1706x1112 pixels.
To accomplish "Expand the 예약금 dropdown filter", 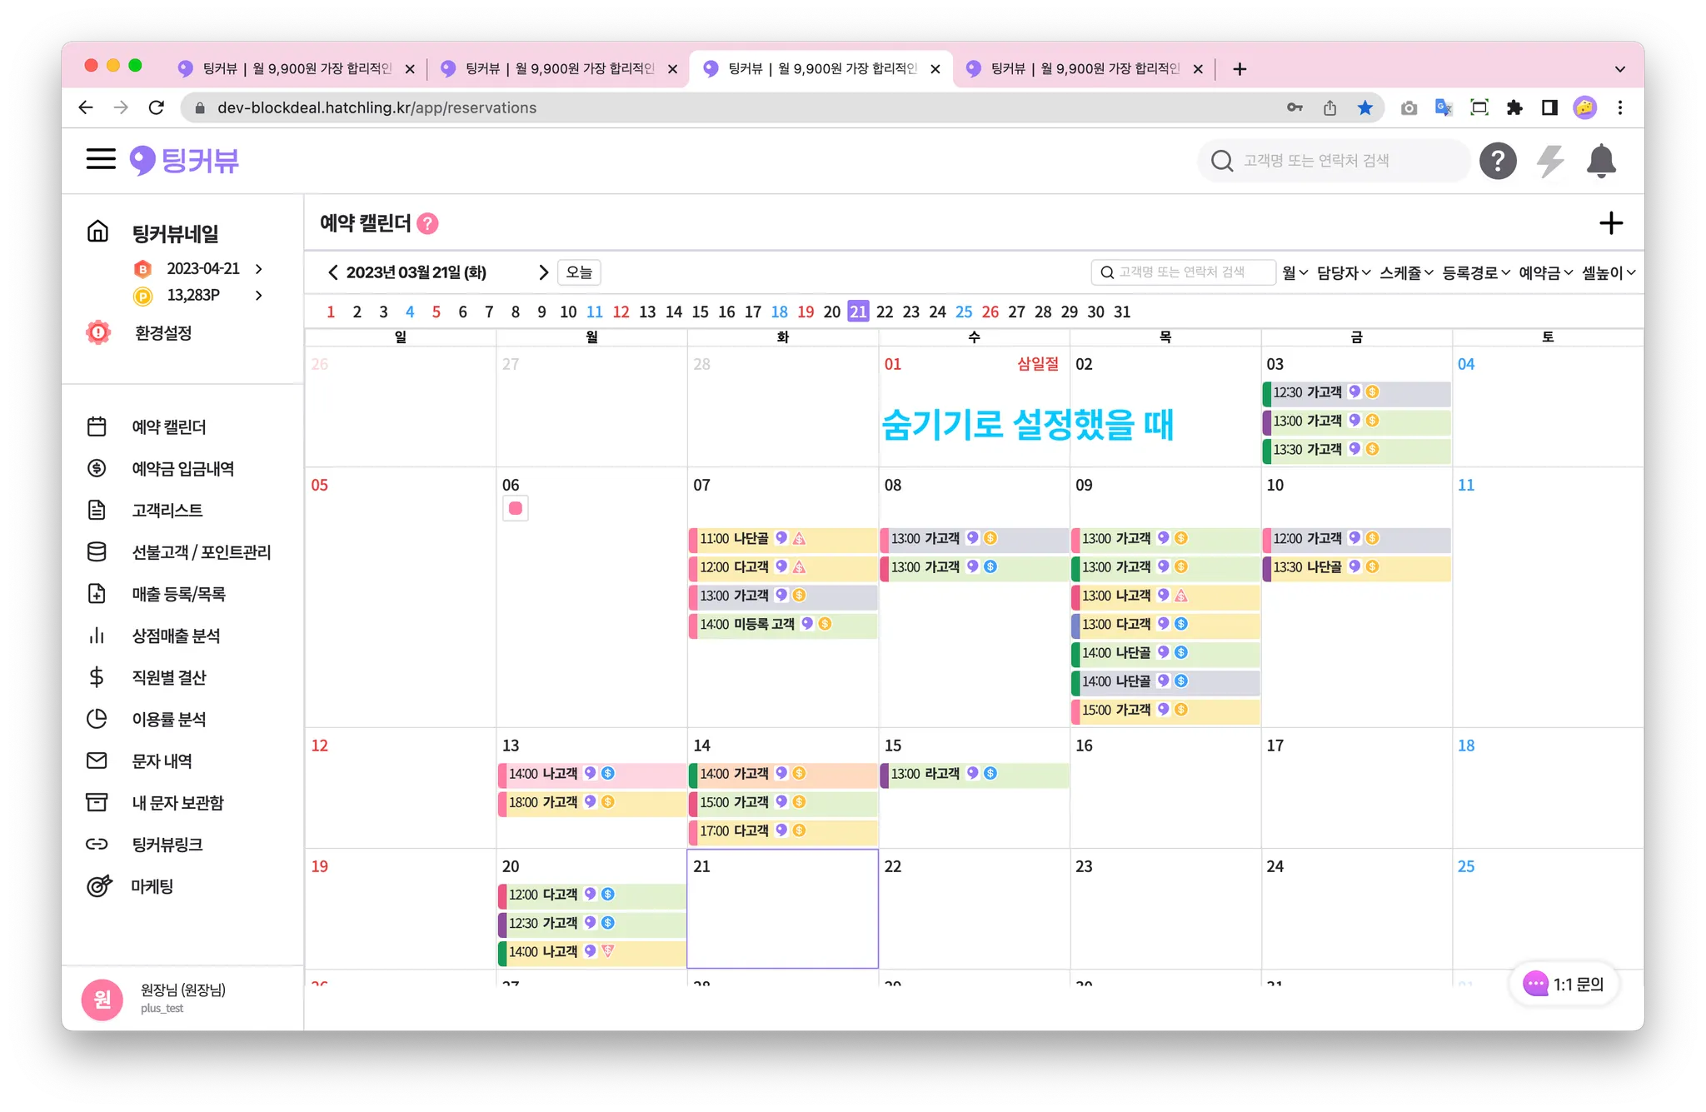I will 1545,272.
